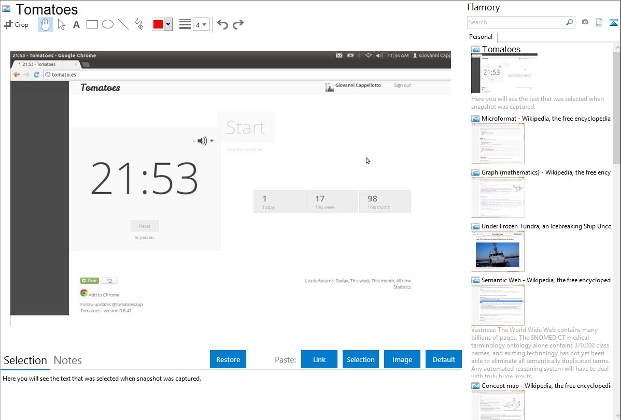Click the Flamory search field
Screen dimensions: 621x420
point(516,22)
